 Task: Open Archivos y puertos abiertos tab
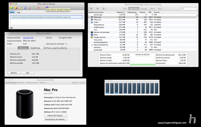[55, 48]
